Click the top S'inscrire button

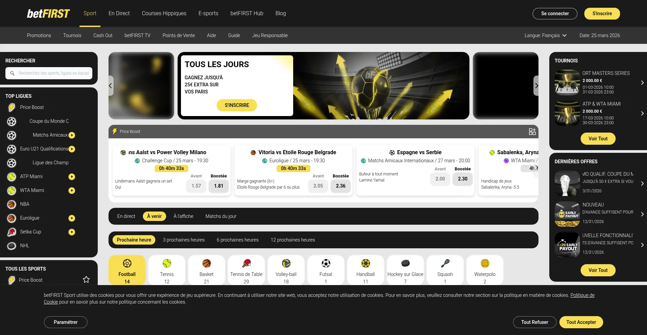(602, 13)
